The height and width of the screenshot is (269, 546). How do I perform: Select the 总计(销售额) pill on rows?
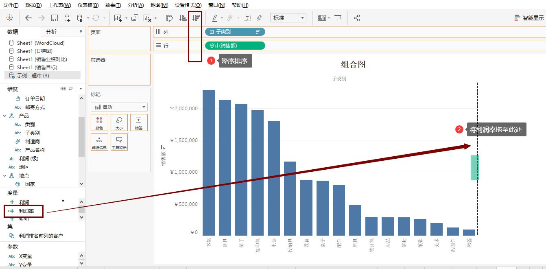pyautogui.click(x=235, y=46)
